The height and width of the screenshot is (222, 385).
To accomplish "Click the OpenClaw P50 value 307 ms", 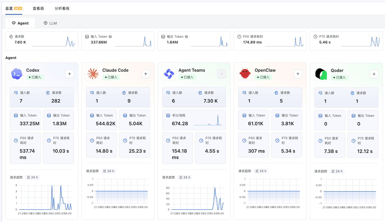I will (x=256, y=151).
